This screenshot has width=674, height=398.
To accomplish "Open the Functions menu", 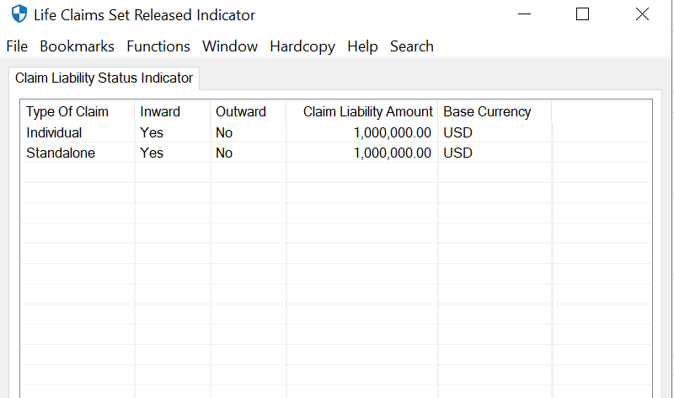I will coord(158,46).
